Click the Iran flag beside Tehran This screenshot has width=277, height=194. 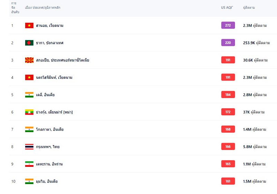click(x=29, y=164)
